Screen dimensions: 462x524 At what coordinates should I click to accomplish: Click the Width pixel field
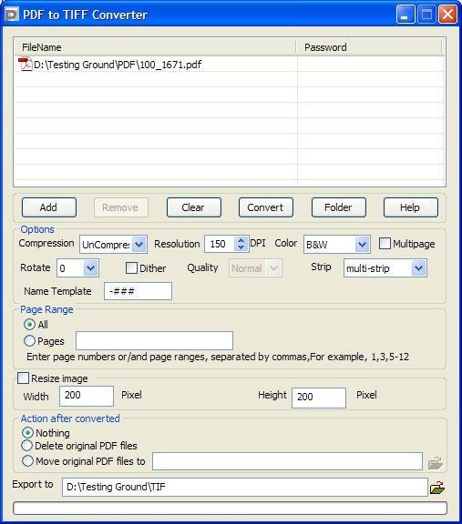(x=87, y=396)
